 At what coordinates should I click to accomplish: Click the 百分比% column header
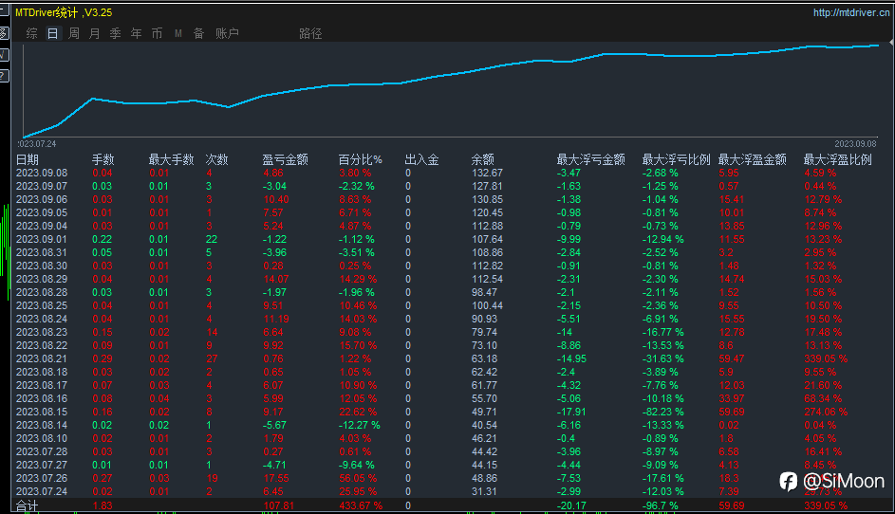360,159
